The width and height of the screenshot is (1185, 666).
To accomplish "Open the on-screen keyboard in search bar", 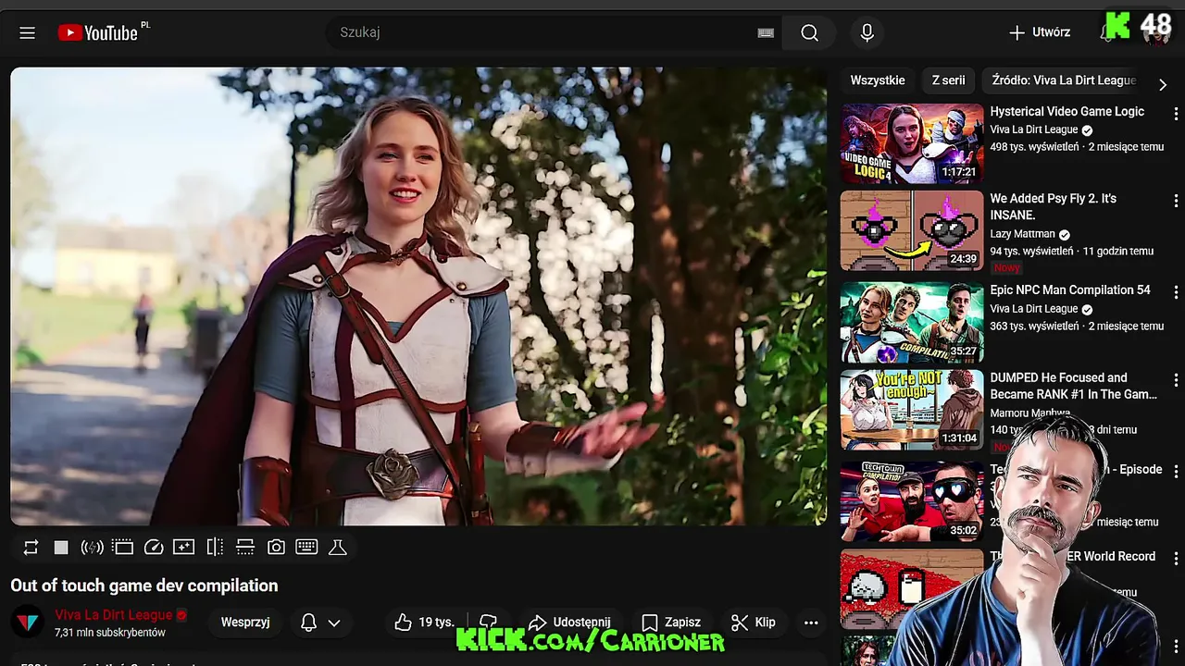I will click(766, 32).
